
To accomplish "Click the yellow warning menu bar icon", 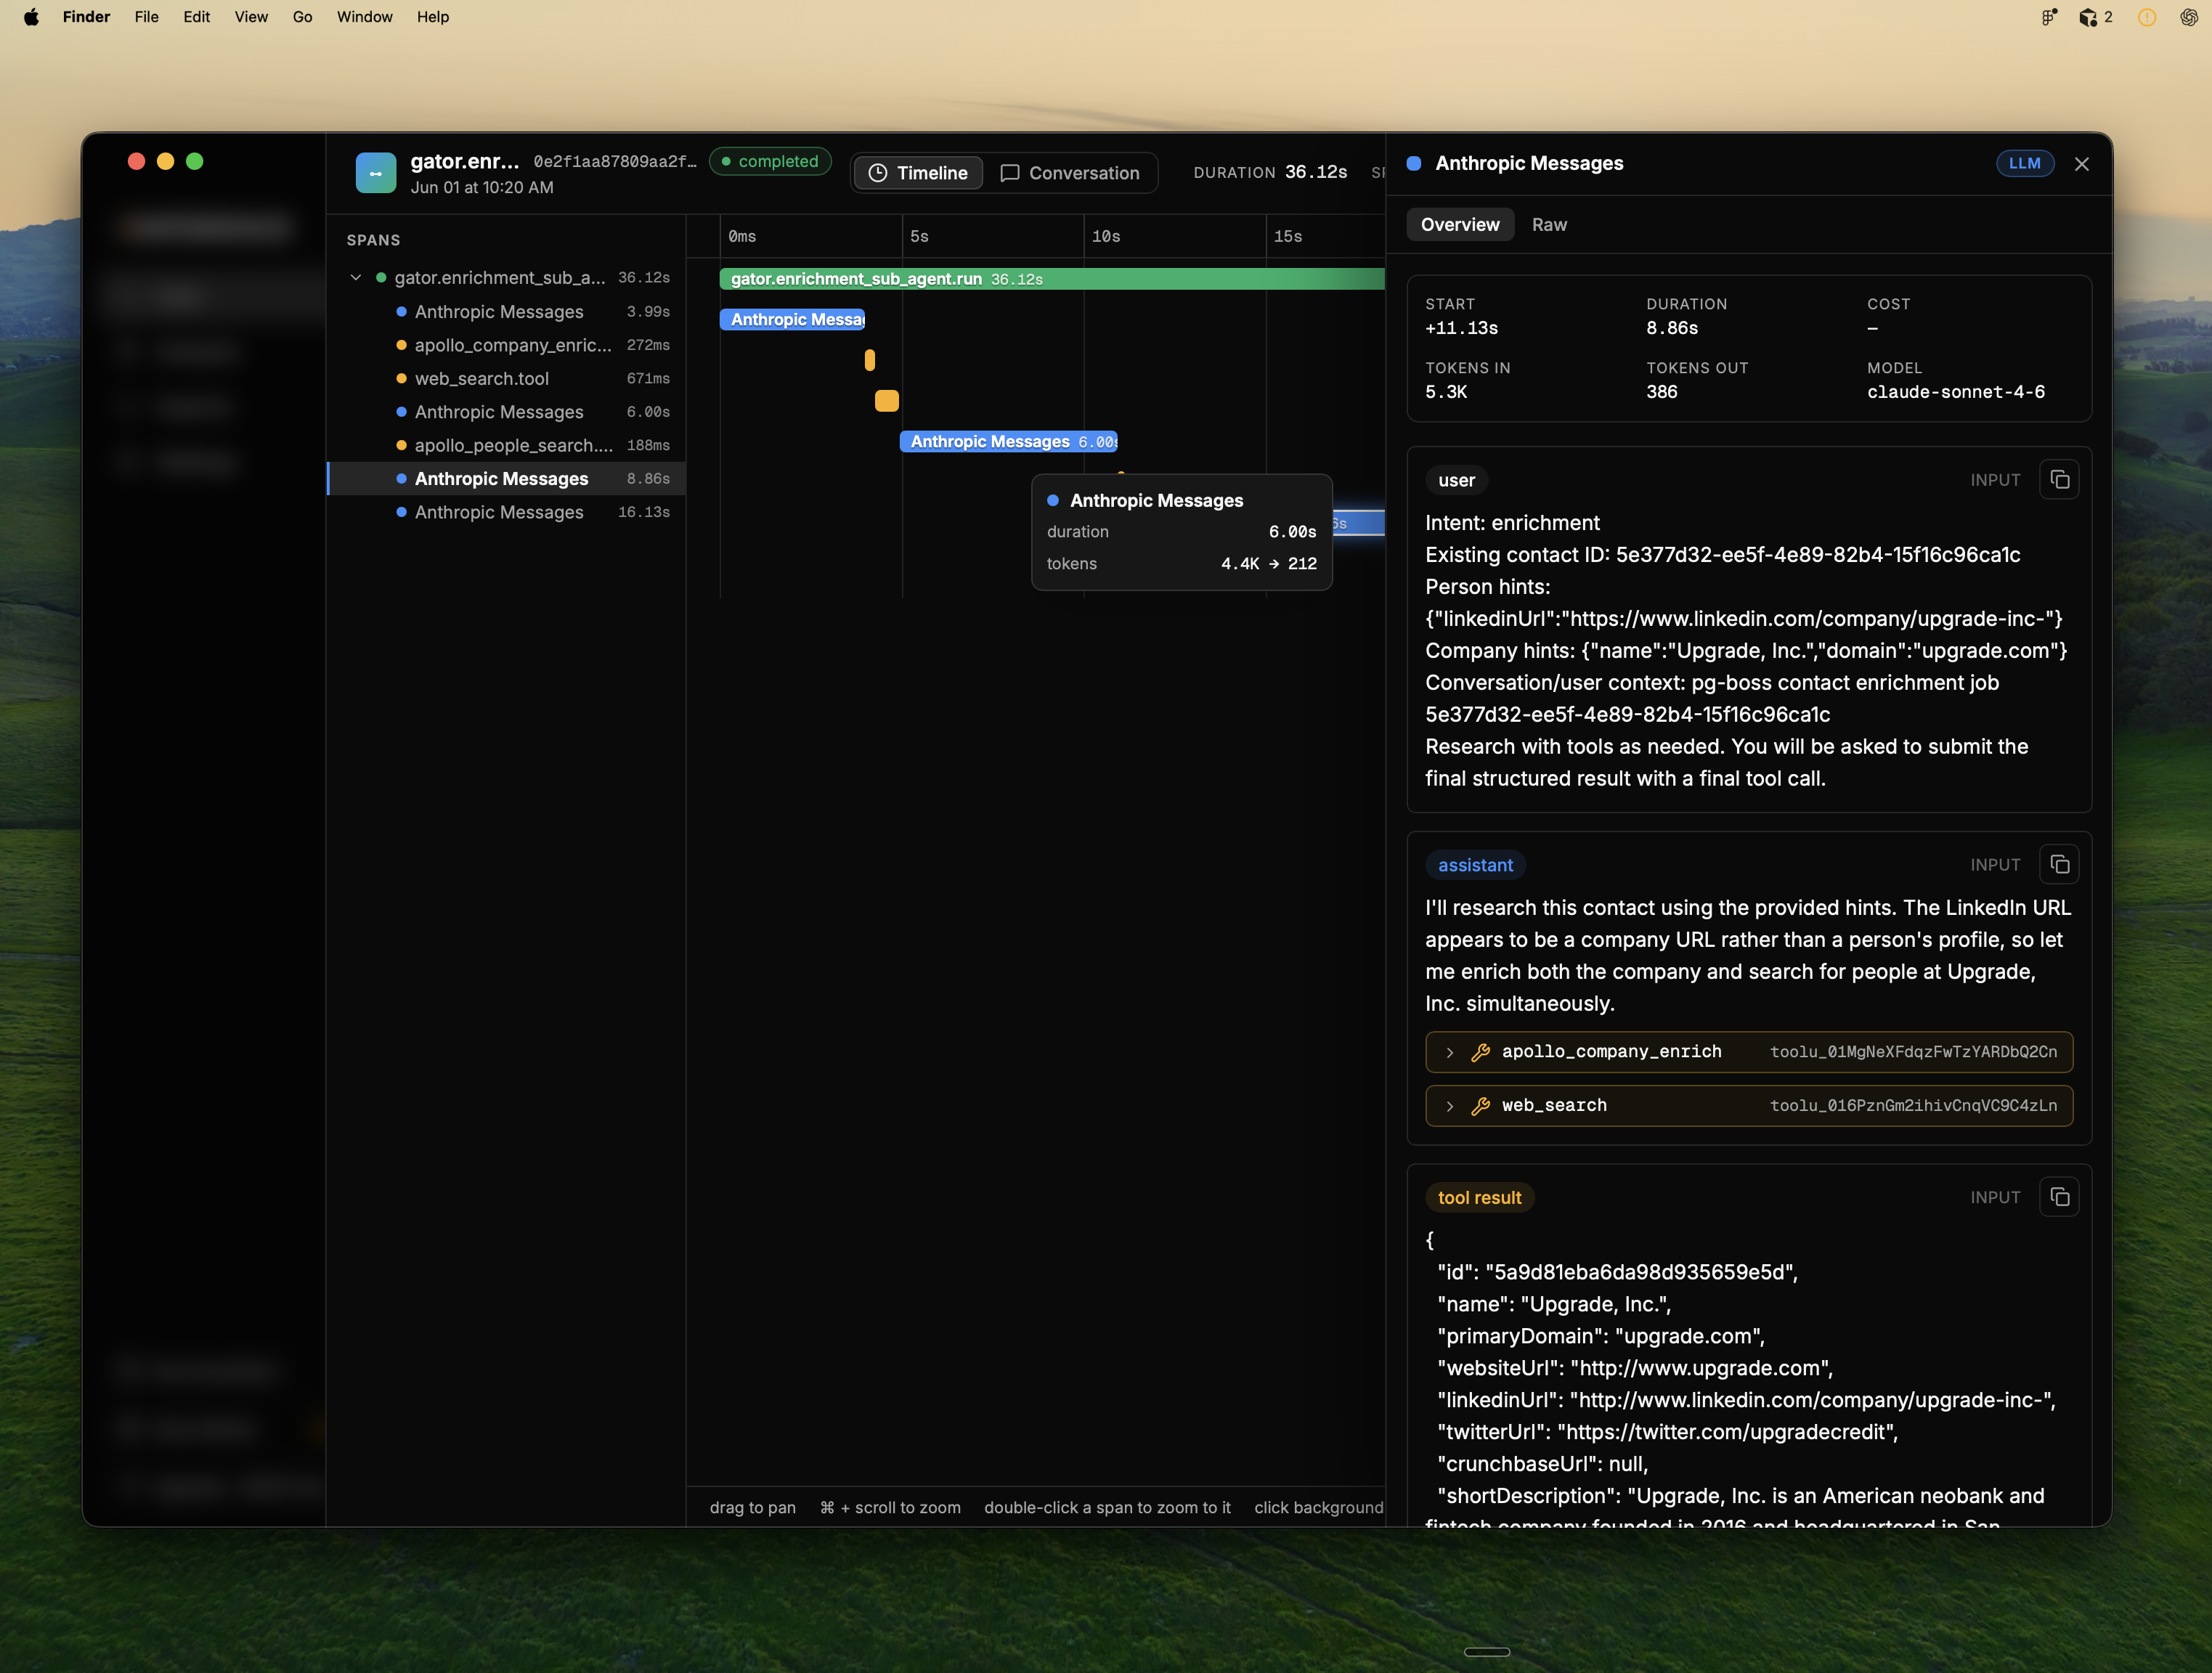I will tap(2147, 17).
